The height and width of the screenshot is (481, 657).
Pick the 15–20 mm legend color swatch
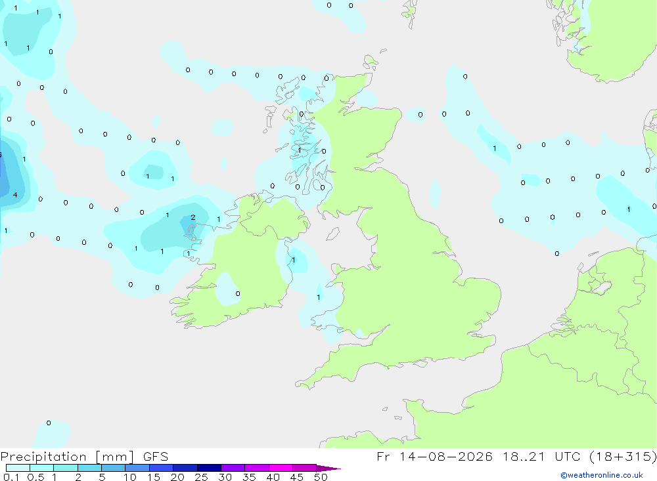click(x=161, y=468)
